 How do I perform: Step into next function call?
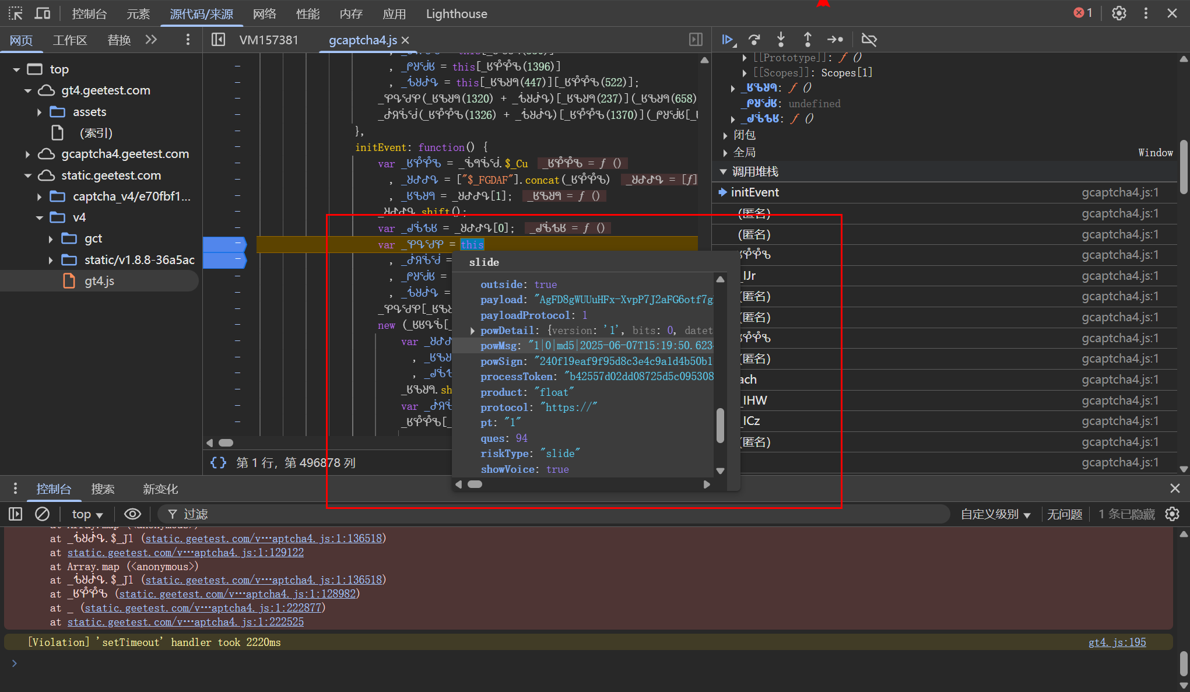(781, 40)
